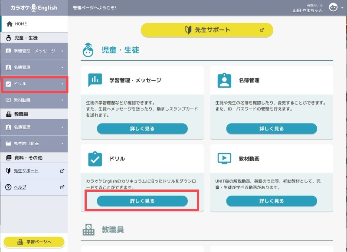The image size is (347, 252).
Task: Click the 名簿管理 card title
Action: (249, 80)
